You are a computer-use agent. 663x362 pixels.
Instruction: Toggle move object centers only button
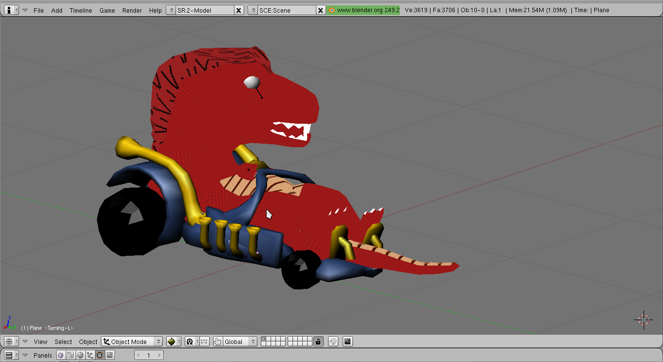[204, 342]
